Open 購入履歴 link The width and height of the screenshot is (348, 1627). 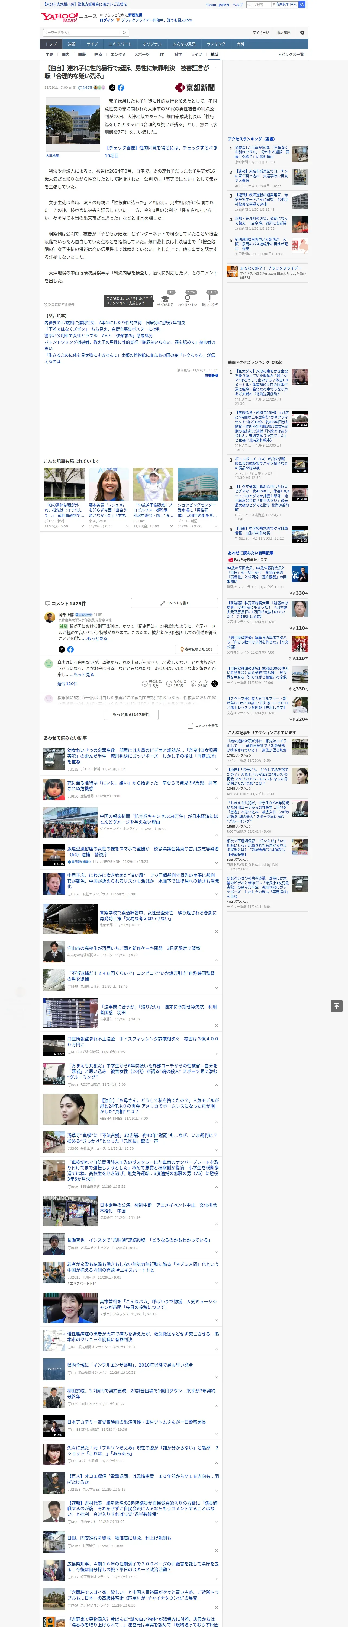tap(283, 33)
